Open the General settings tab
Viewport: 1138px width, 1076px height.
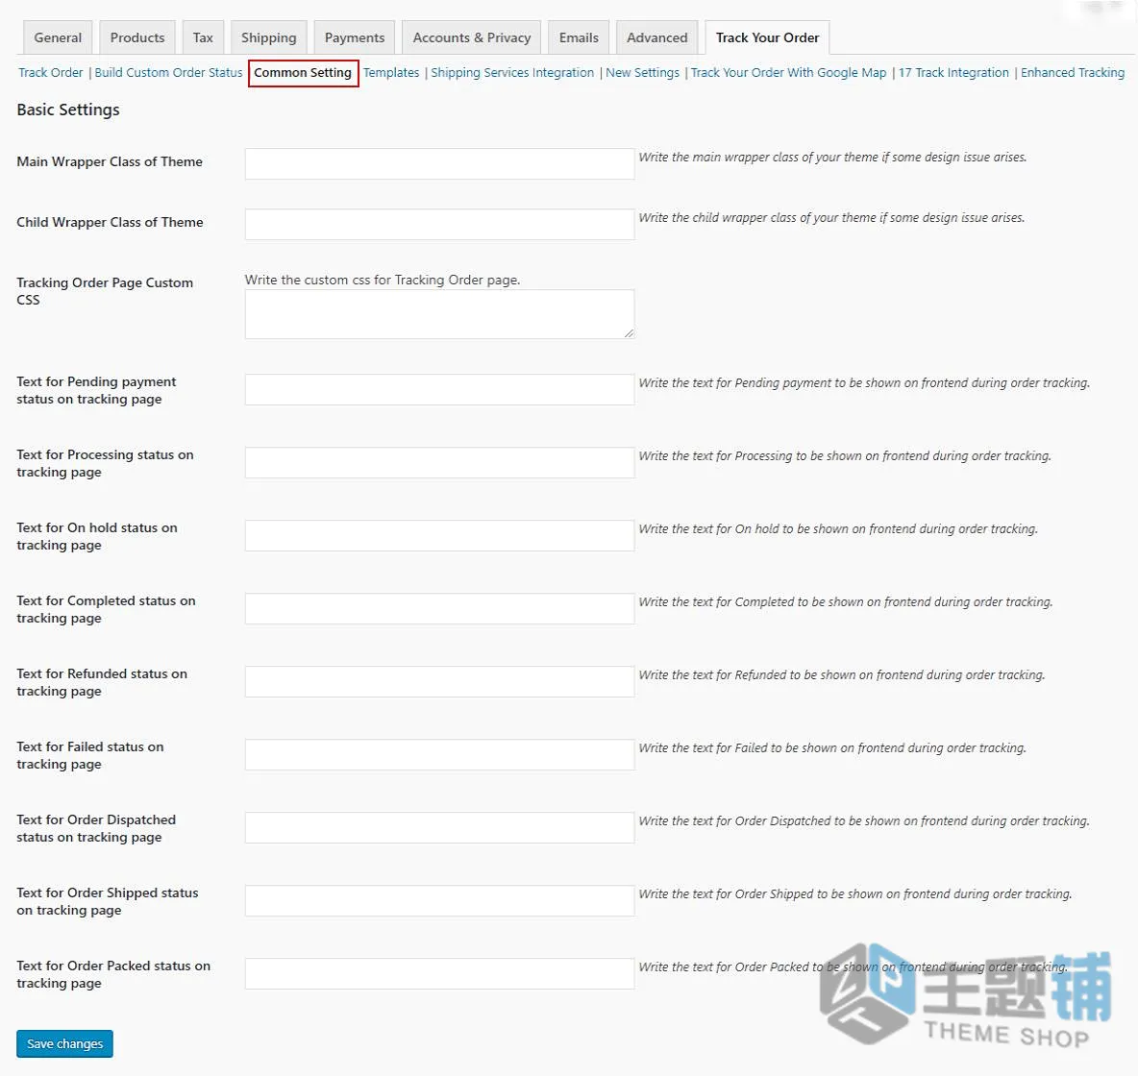(x=58, y=37)
